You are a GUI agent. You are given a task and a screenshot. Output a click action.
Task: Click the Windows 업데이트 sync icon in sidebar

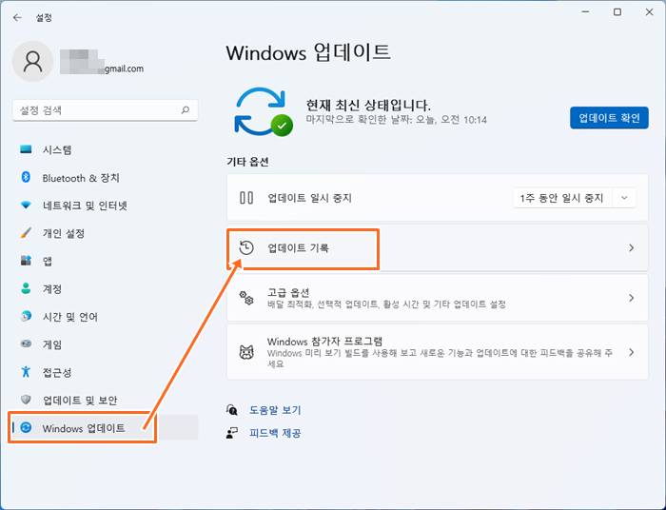click(x=26, y=427)
